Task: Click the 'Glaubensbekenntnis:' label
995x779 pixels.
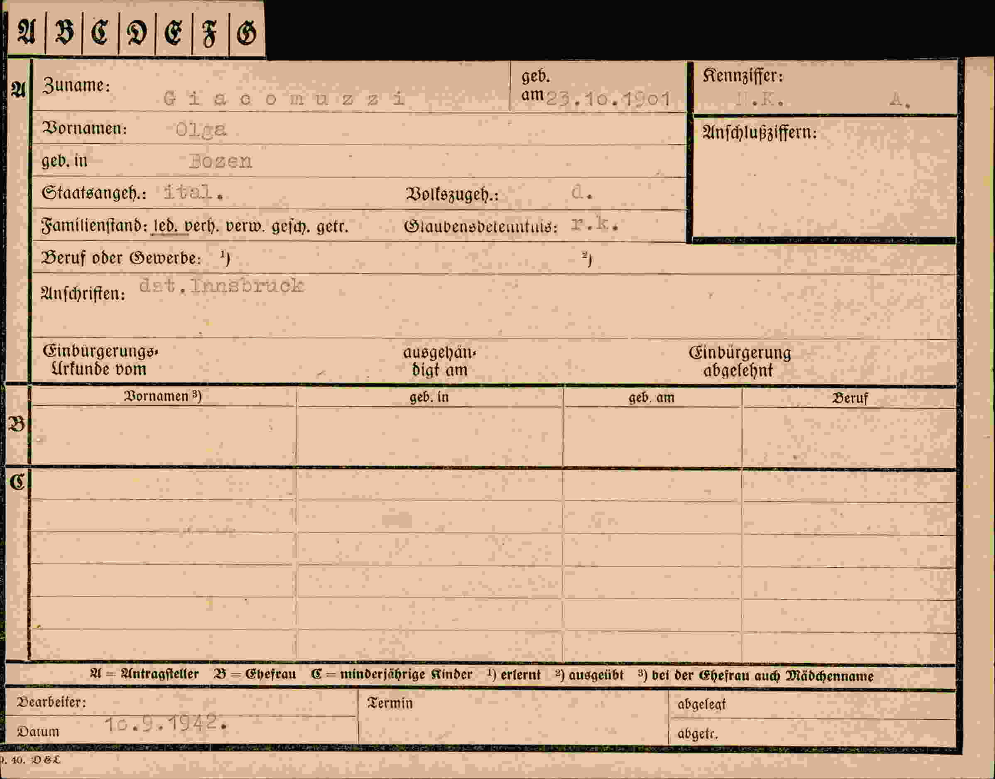Action: pyautogui.click(x=480, y=227)
